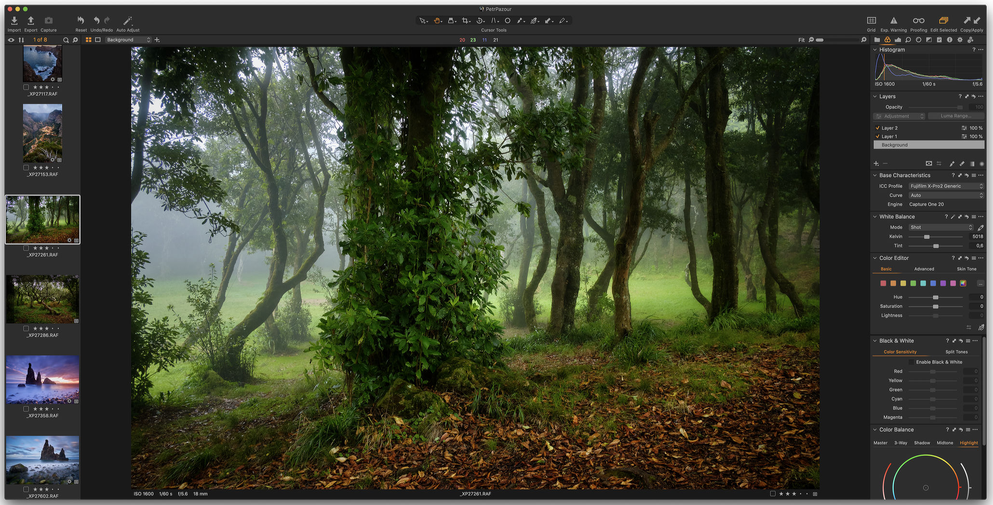Image resolution: width=993 pixels, height=505 pixels.
Task: Select the _XP27286.RAF forest thumbnail
Action: (x=42, y=299)
